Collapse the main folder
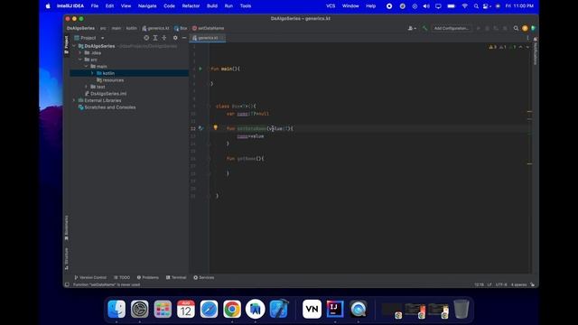578x325 pixels. pyautogui.click(x=87, y=66)
